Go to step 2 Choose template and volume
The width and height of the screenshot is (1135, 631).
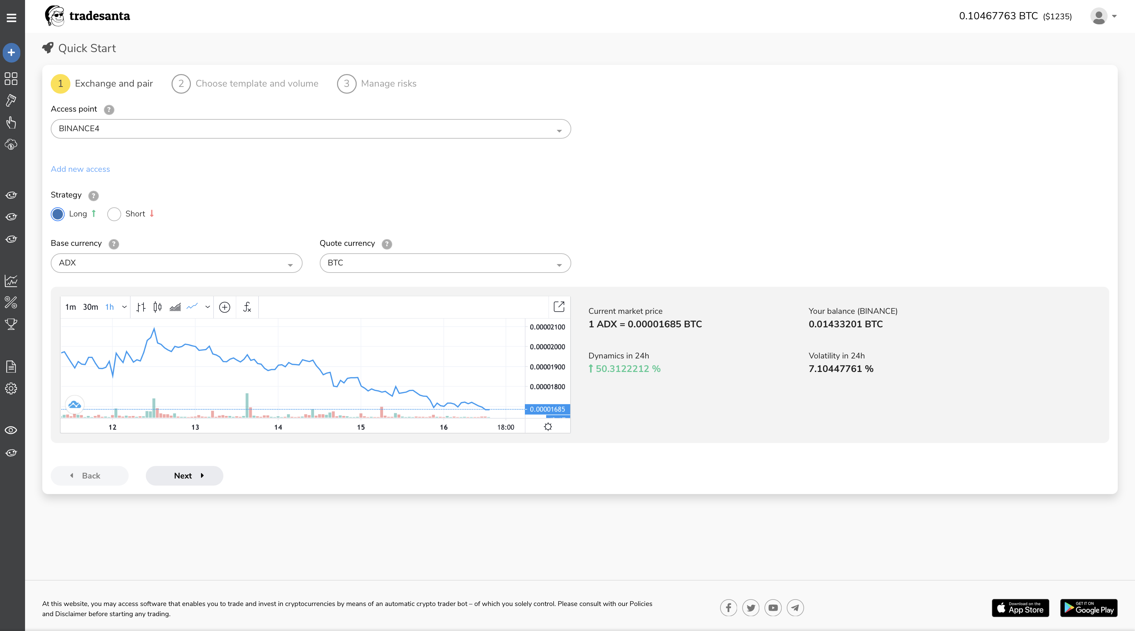[245, 84]
